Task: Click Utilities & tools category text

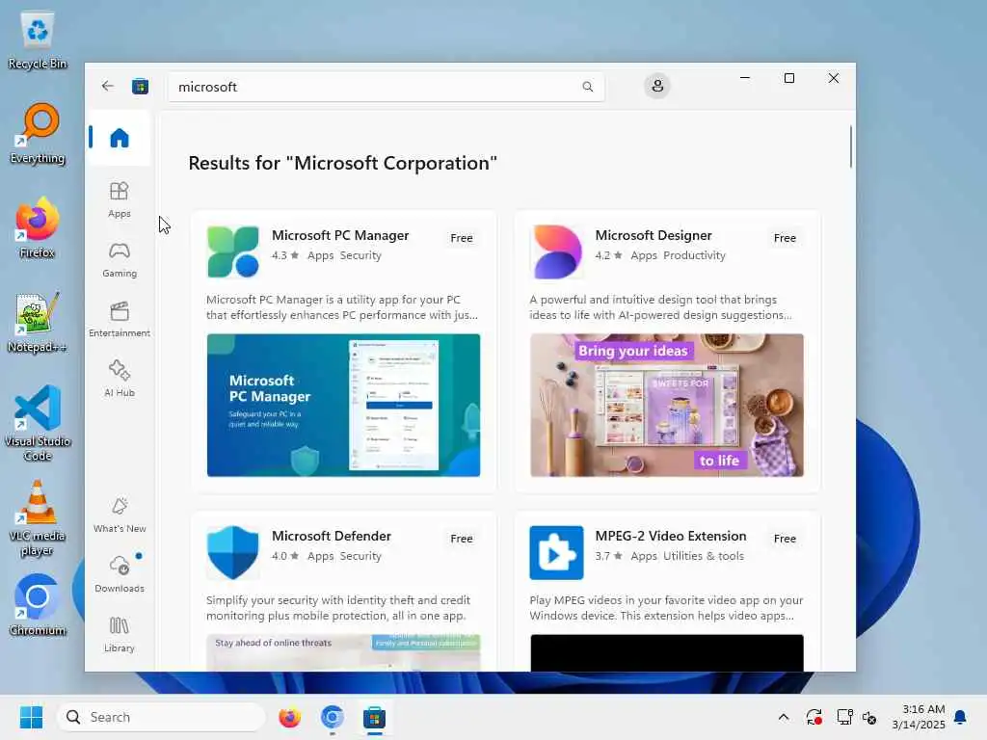Action: tap(703, 556)
